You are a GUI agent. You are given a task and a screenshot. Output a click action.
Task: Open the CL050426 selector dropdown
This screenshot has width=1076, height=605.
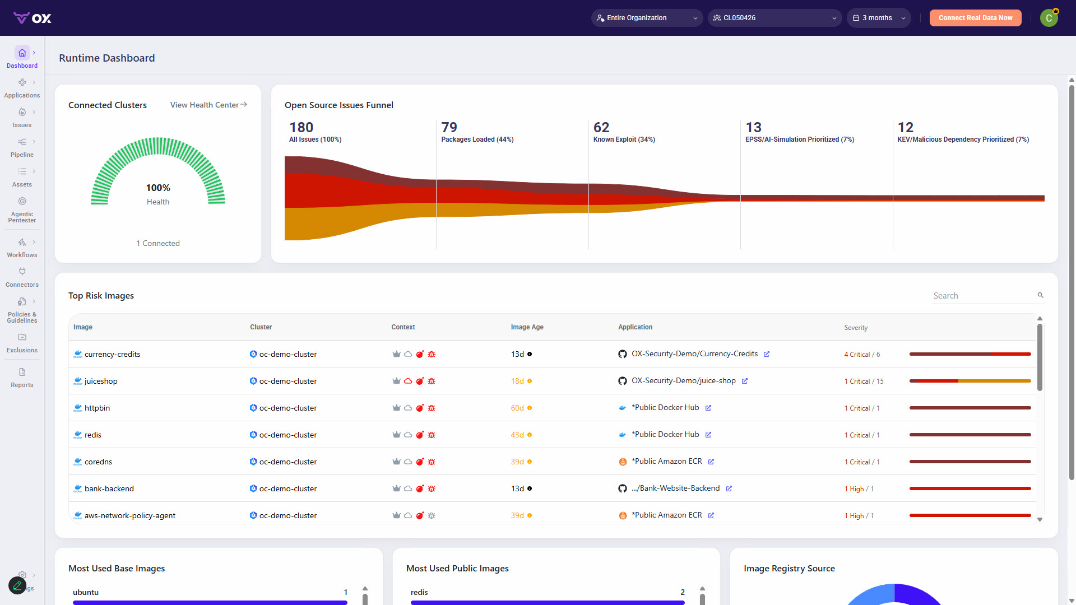click(x=774, y=18)
